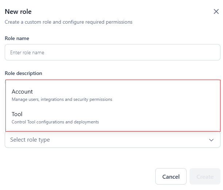Open the Select role type dropdown
223x190 pixels.
(112, 140)
